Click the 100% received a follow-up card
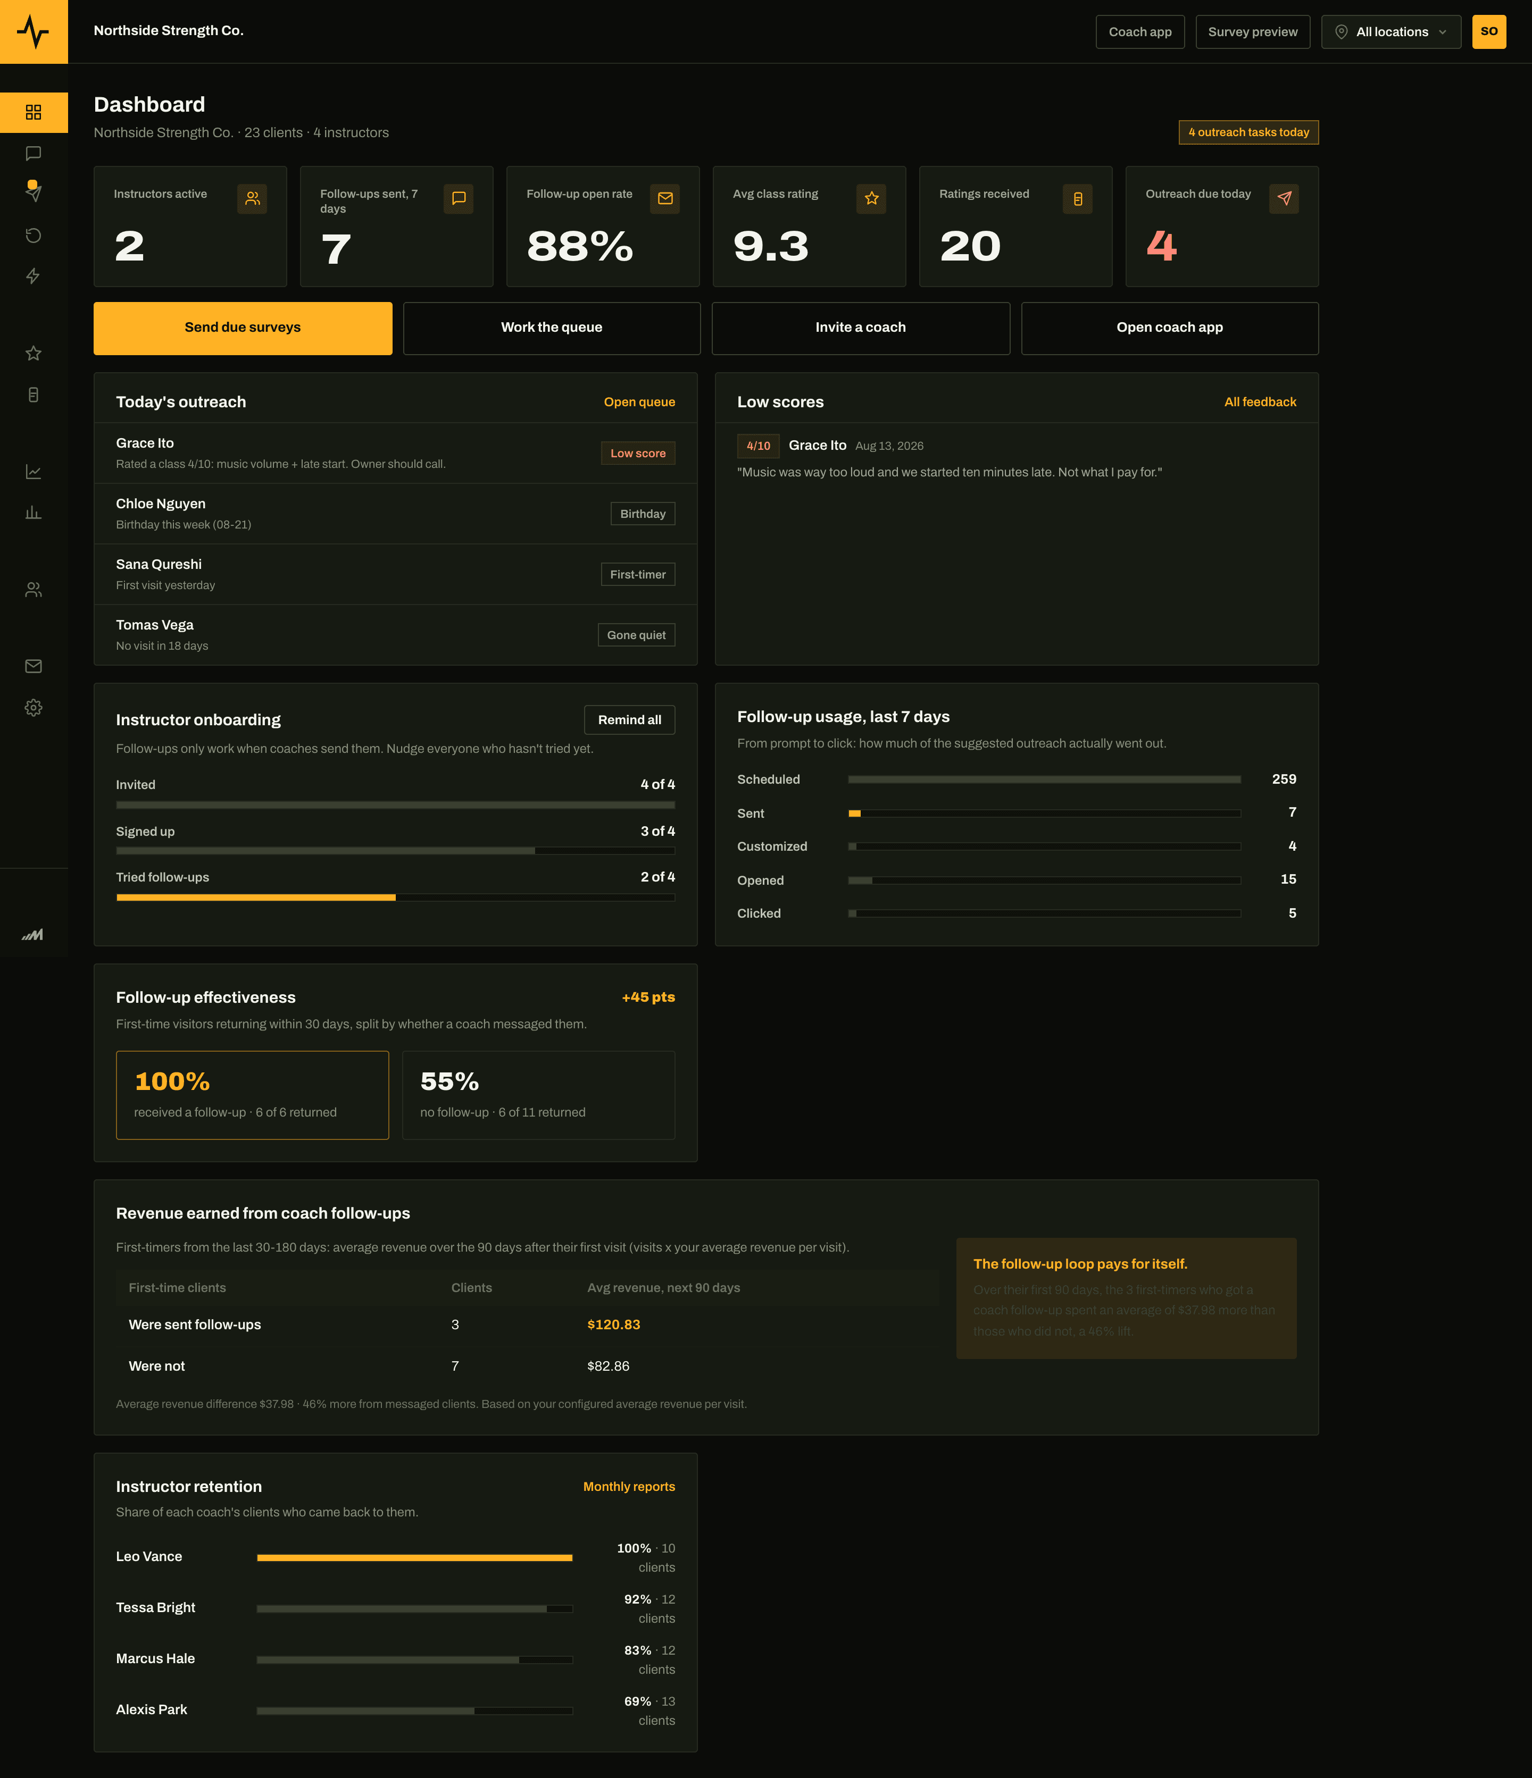Screen dimensions: 1532x1778 pos(253,1096)
